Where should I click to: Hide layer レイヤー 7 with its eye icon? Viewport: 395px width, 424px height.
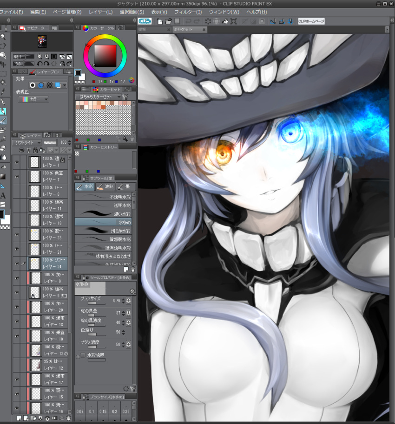[17, 177]
